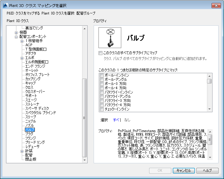
Task: Select スリーブ tree item
Action: [x=30, y=117]
